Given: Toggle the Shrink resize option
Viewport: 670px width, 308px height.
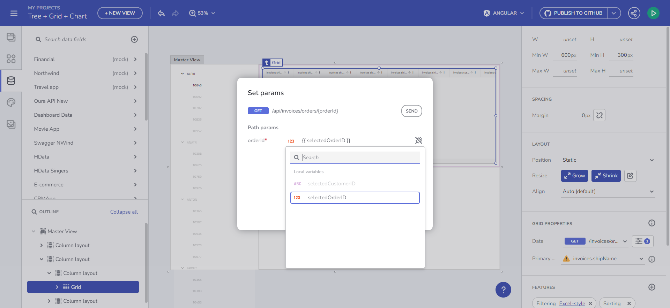Looking at the screenshot, I should pyautogui.click(x=606, y=176).
